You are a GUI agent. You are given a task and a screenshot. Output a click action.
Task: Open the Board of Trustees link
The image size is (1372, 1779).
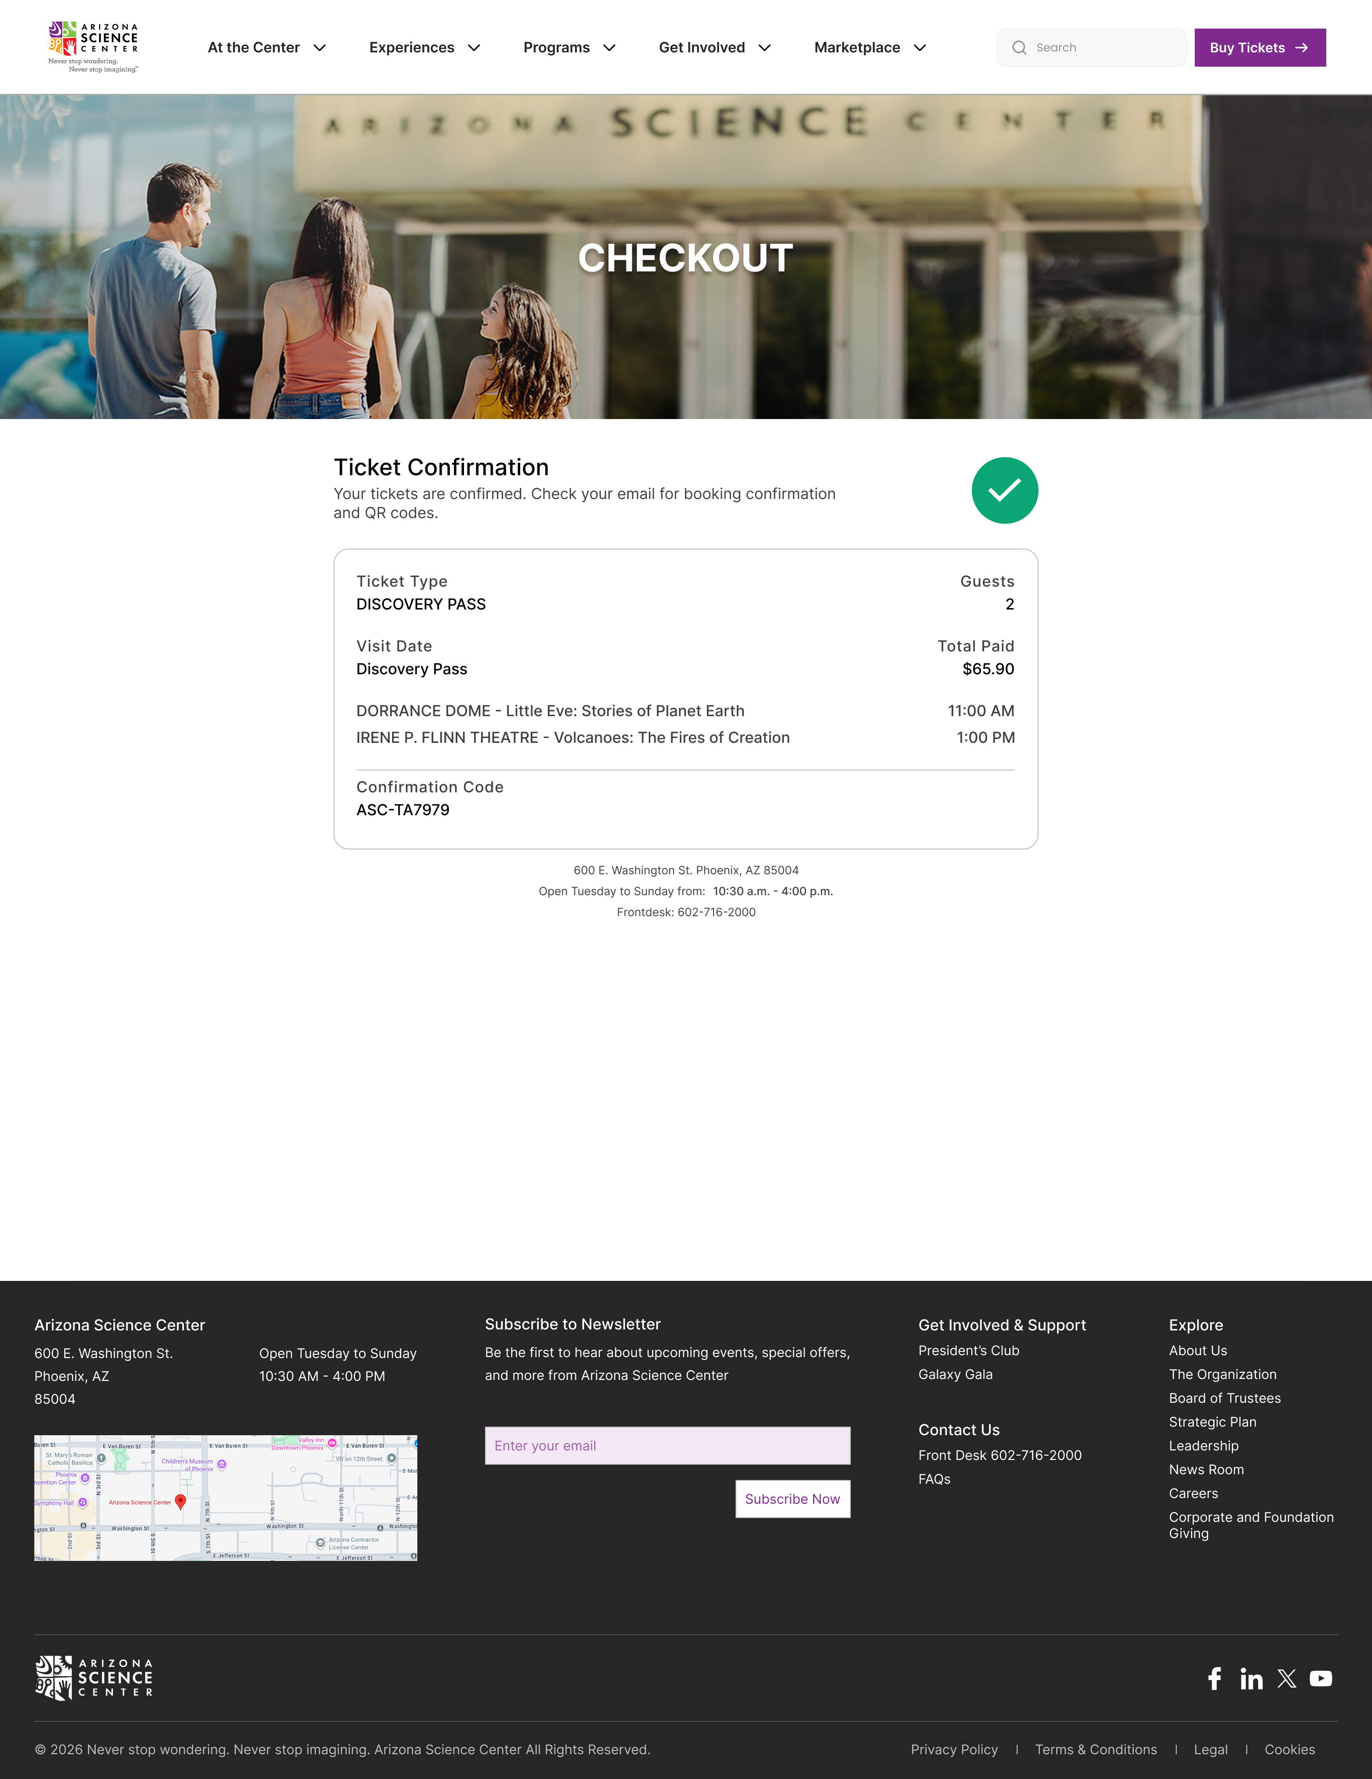(x=1224, y=1398)
